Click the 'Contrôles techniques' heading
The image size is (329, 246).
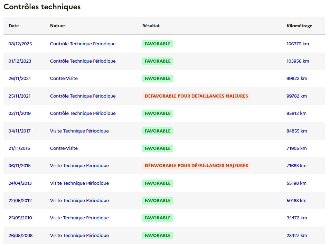click(x=42, y=7)
